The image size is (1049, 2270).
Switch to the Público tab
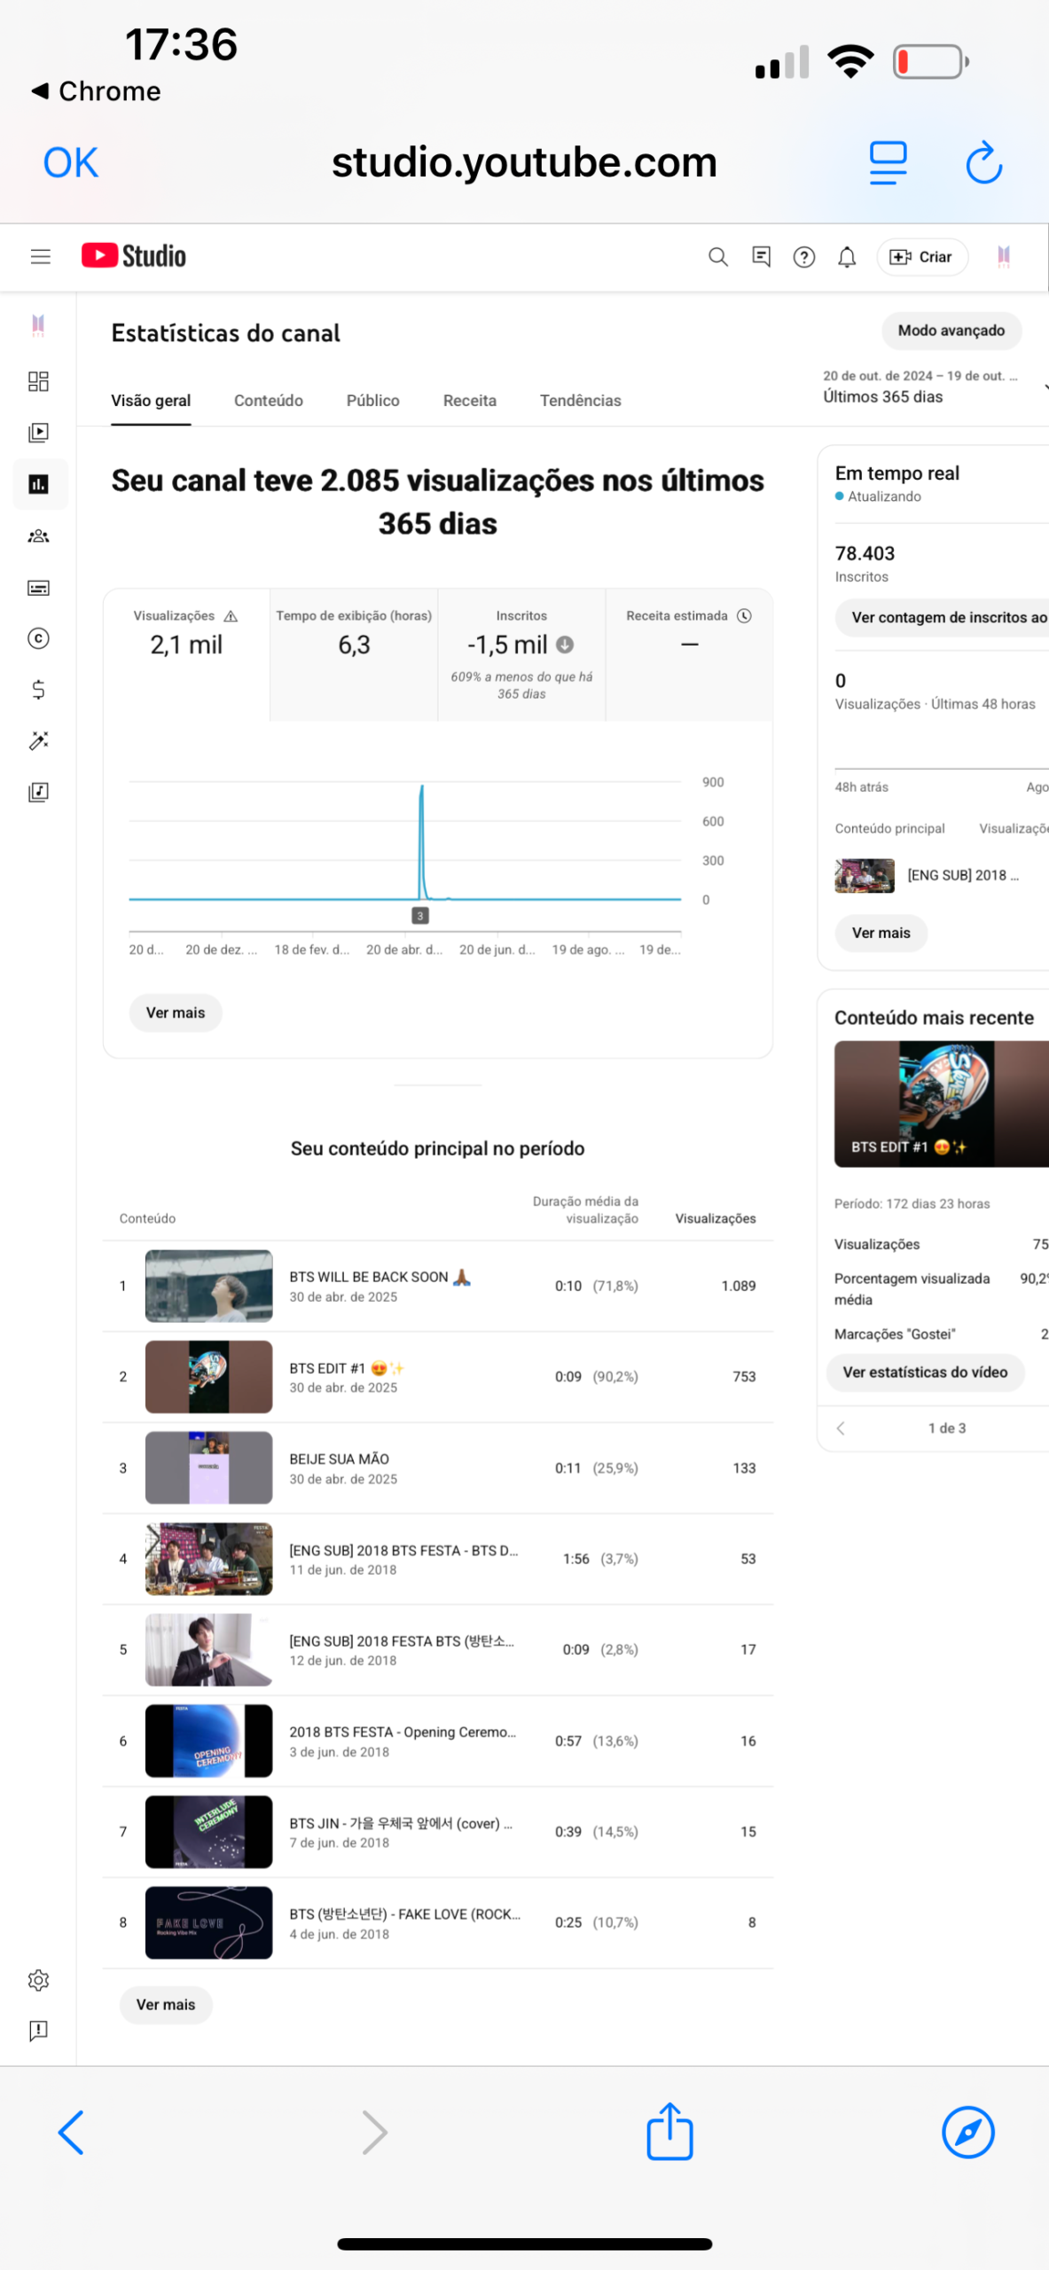click(372, 401)
